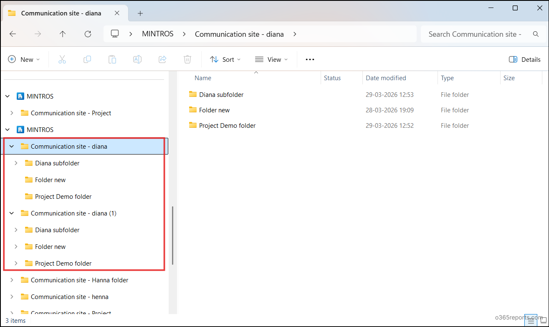Select the Paste icon
The image size is (549, 327).
pyautogui.click(x=112, y=59)
